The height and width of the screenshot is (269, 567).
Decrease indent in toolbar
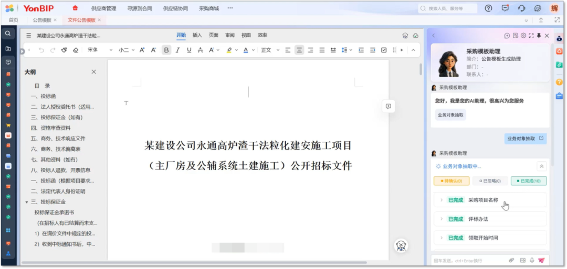point(361,50)
